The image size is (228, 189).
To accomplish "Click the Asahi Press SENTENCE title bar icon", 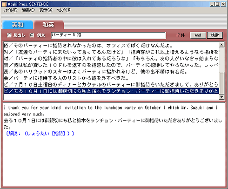I will point(4,4).
